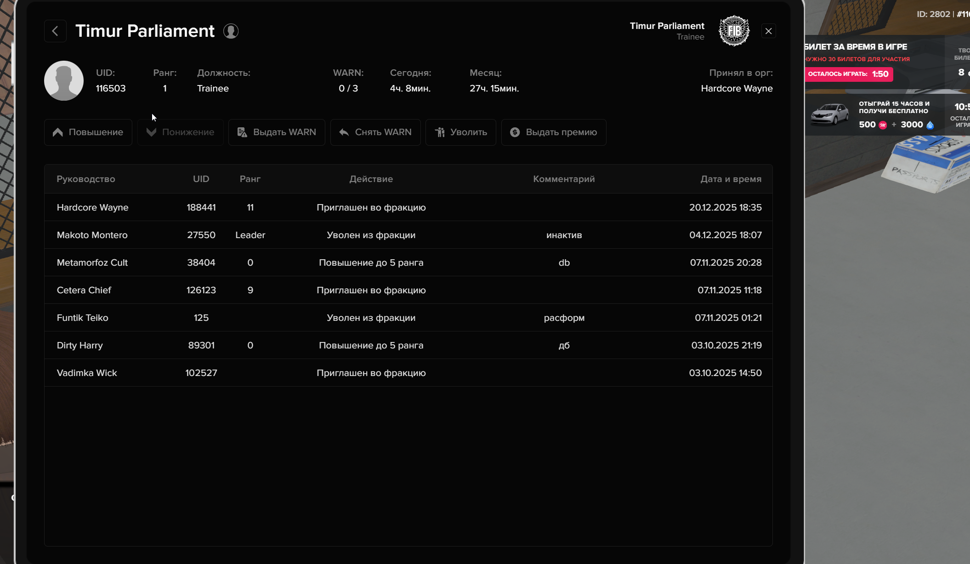Click the profile icon beside Timur Parliament title
The width and height of the screenshot is (970, 564).
point(231,31)
